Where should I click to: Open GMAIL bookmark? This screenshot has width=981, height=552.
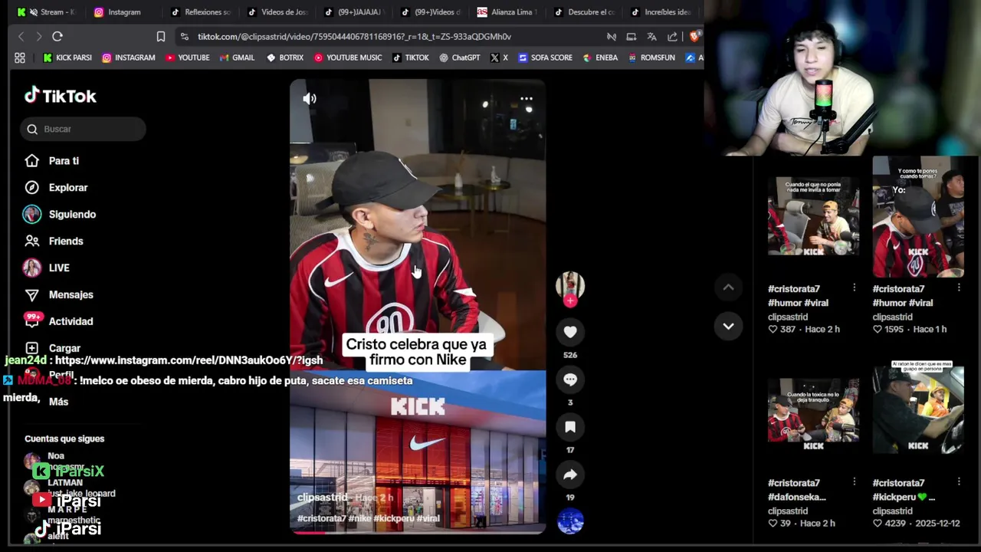click(237, 58)
